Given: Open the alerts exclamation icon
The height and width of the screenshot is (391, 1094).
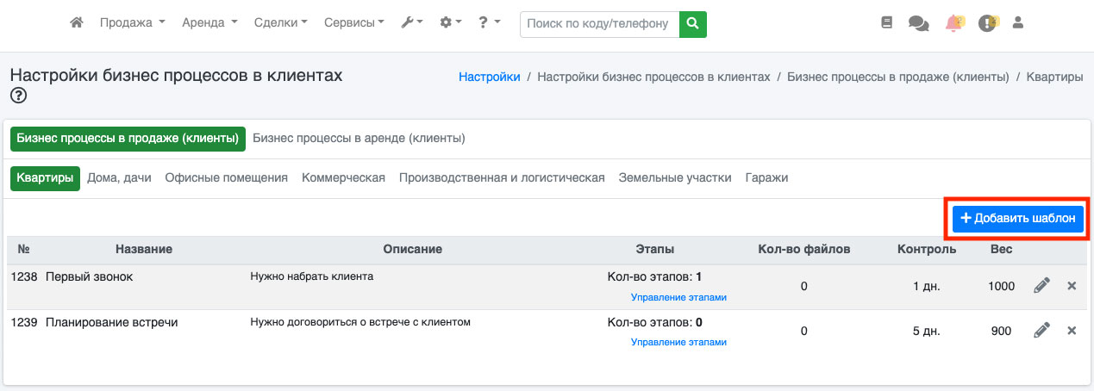Looking at the screenshot, I should (x=987, y=23).
